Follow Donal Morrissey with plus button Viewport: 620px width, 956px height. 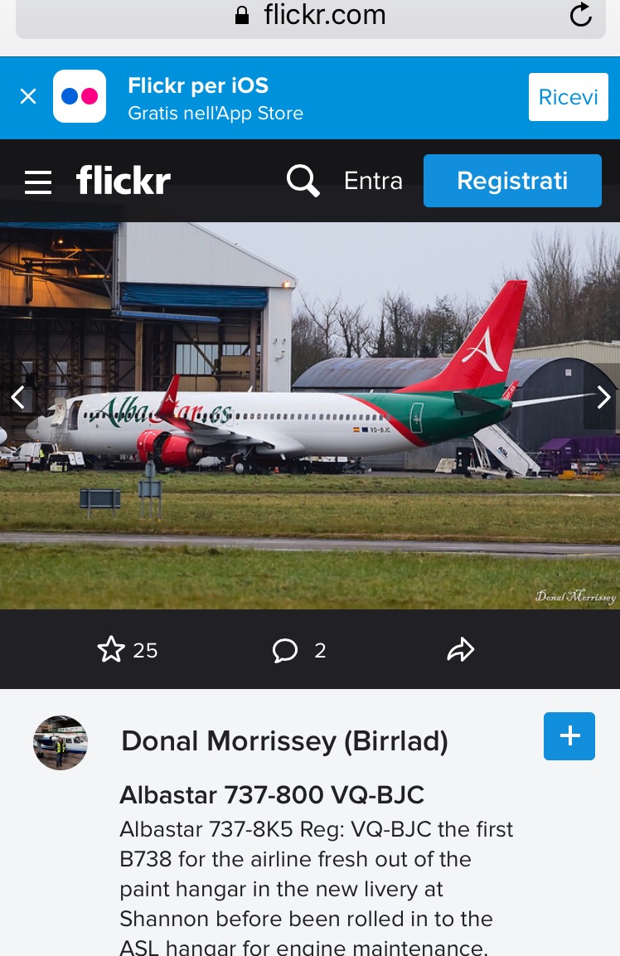coord(569,736)
